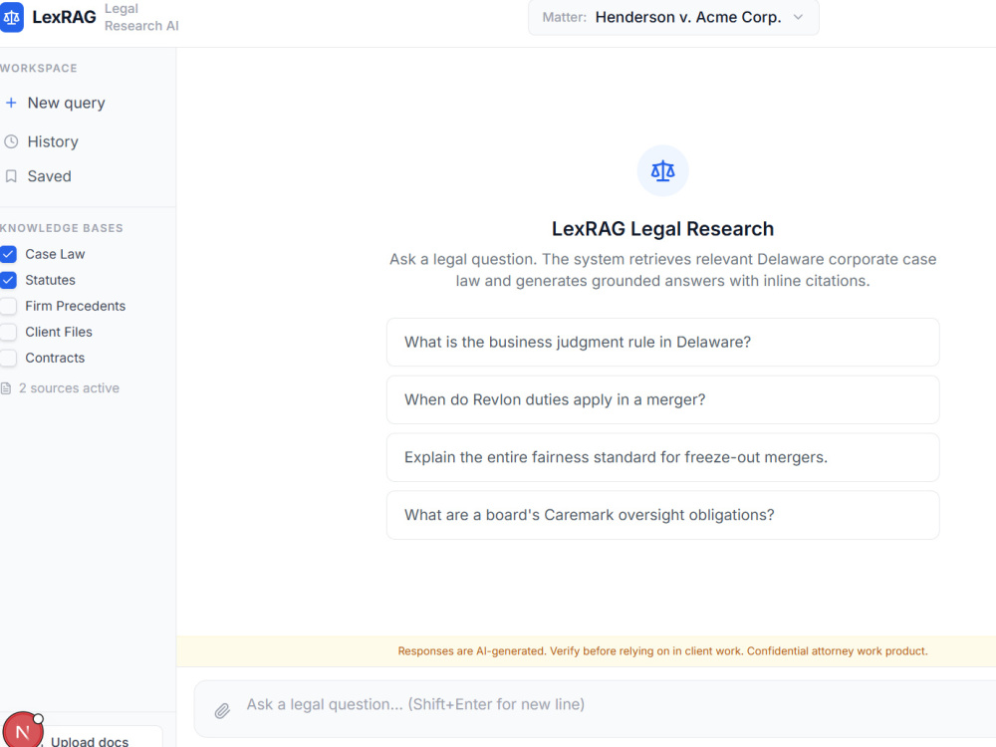
Task: Click the bookmark icon next to Saved
Action: [11, 176]
